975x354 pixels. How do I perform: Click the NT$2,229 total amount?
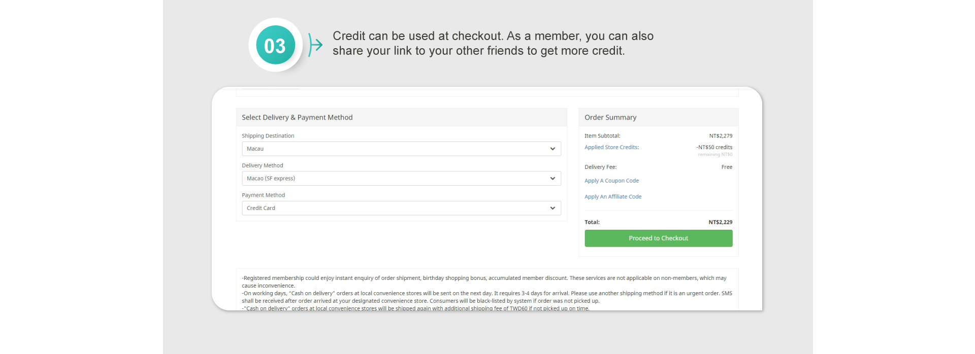(x=720, y=222)
